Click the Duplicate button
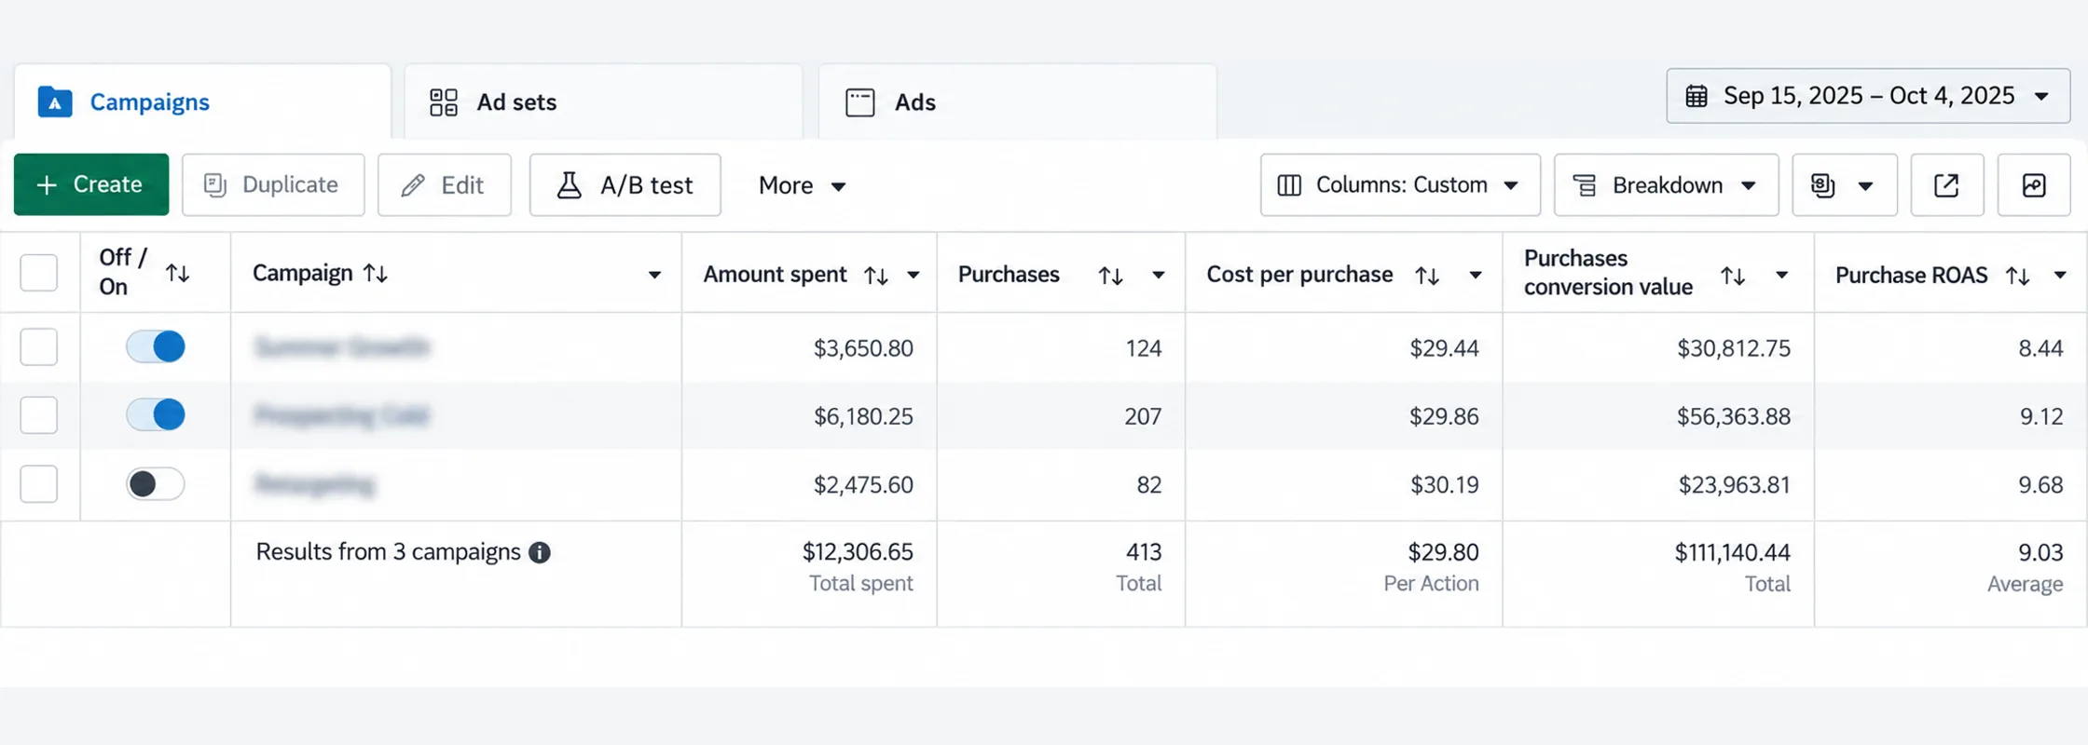The height and width of the screenshot is (745, 2088). click(273, 185)
